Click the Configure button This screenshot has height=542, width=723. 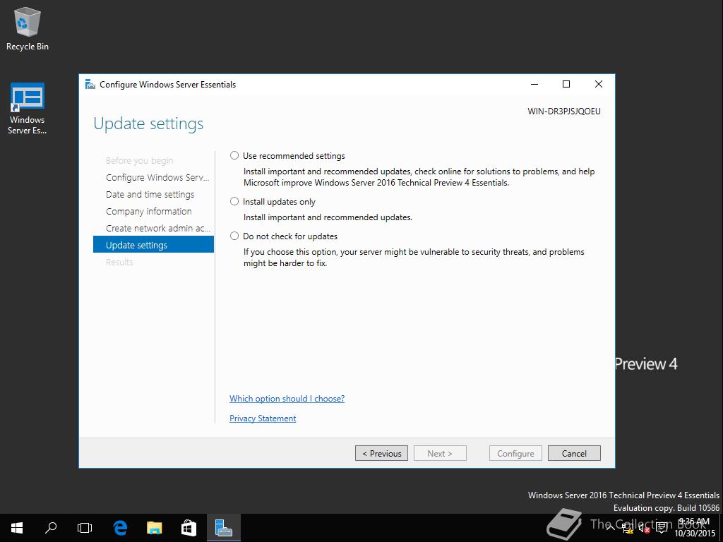click(x=515, y=453)
